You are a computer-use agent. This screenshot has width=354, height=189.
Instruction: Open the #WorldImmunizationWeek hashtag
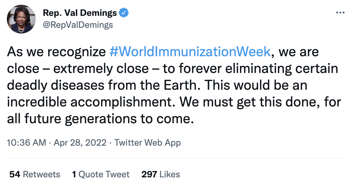(x=190, y=52)
